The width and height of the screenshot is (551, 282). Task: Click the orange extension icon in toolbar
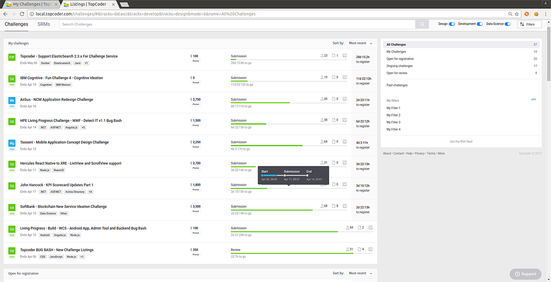pyautogui.click(x=527, y=14)
